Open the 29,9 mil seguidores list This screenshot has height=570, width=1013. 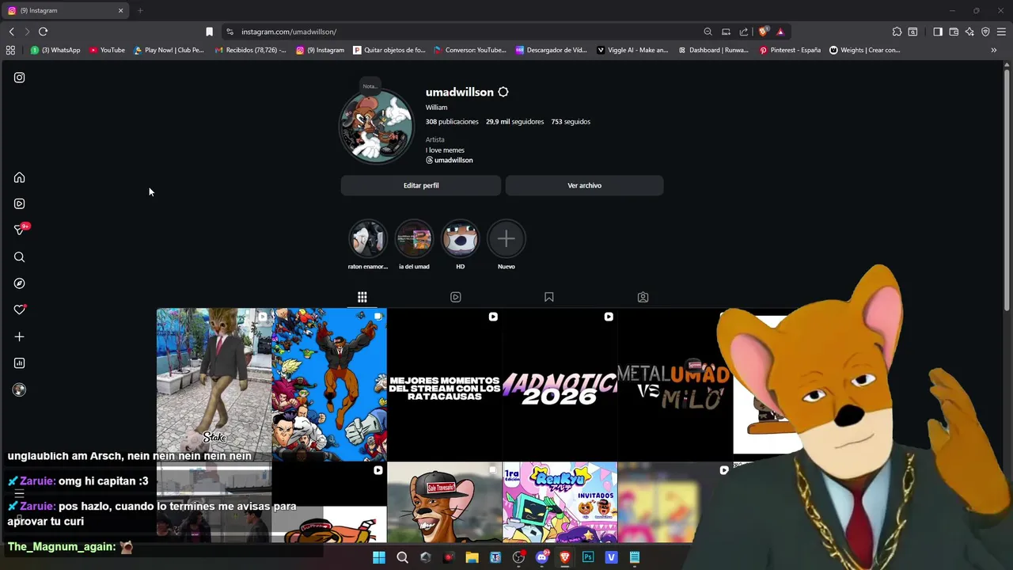tap(514, 122)
